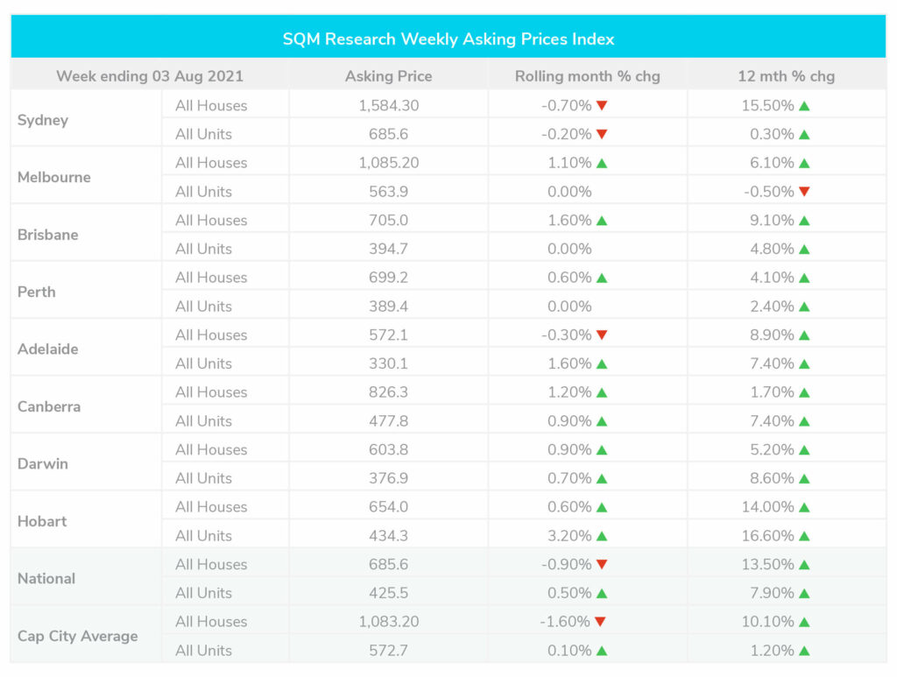Select the Sydney row label
Image resolution: width=897 pixels, height=677 pixels.
[x=43, y=120]
